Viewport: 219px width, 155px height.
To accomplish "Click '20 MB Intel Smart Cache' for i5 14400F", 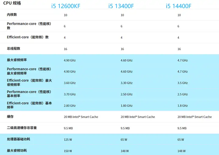I will click(195, 117).
